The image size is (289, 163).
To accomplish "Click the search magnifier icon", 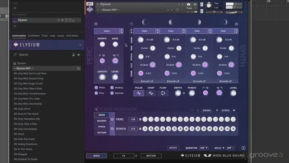I will pyautogui.click(x=15, y=54).
